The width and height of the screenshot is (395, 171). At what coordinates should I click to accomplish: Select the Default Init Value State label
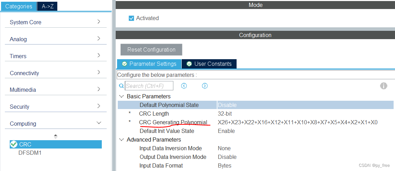tap(167, 131)
